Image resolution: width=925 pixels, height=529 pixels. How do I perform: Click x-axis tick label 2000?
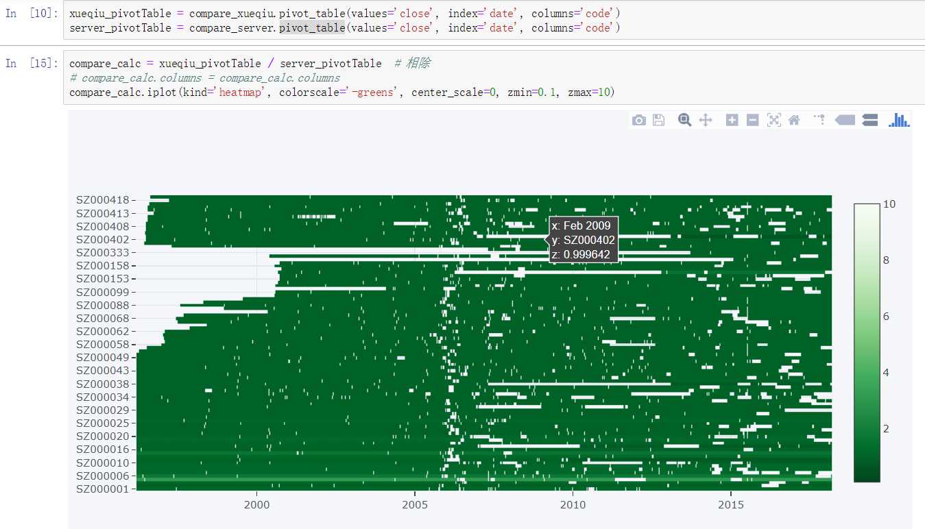pos(256,505)
